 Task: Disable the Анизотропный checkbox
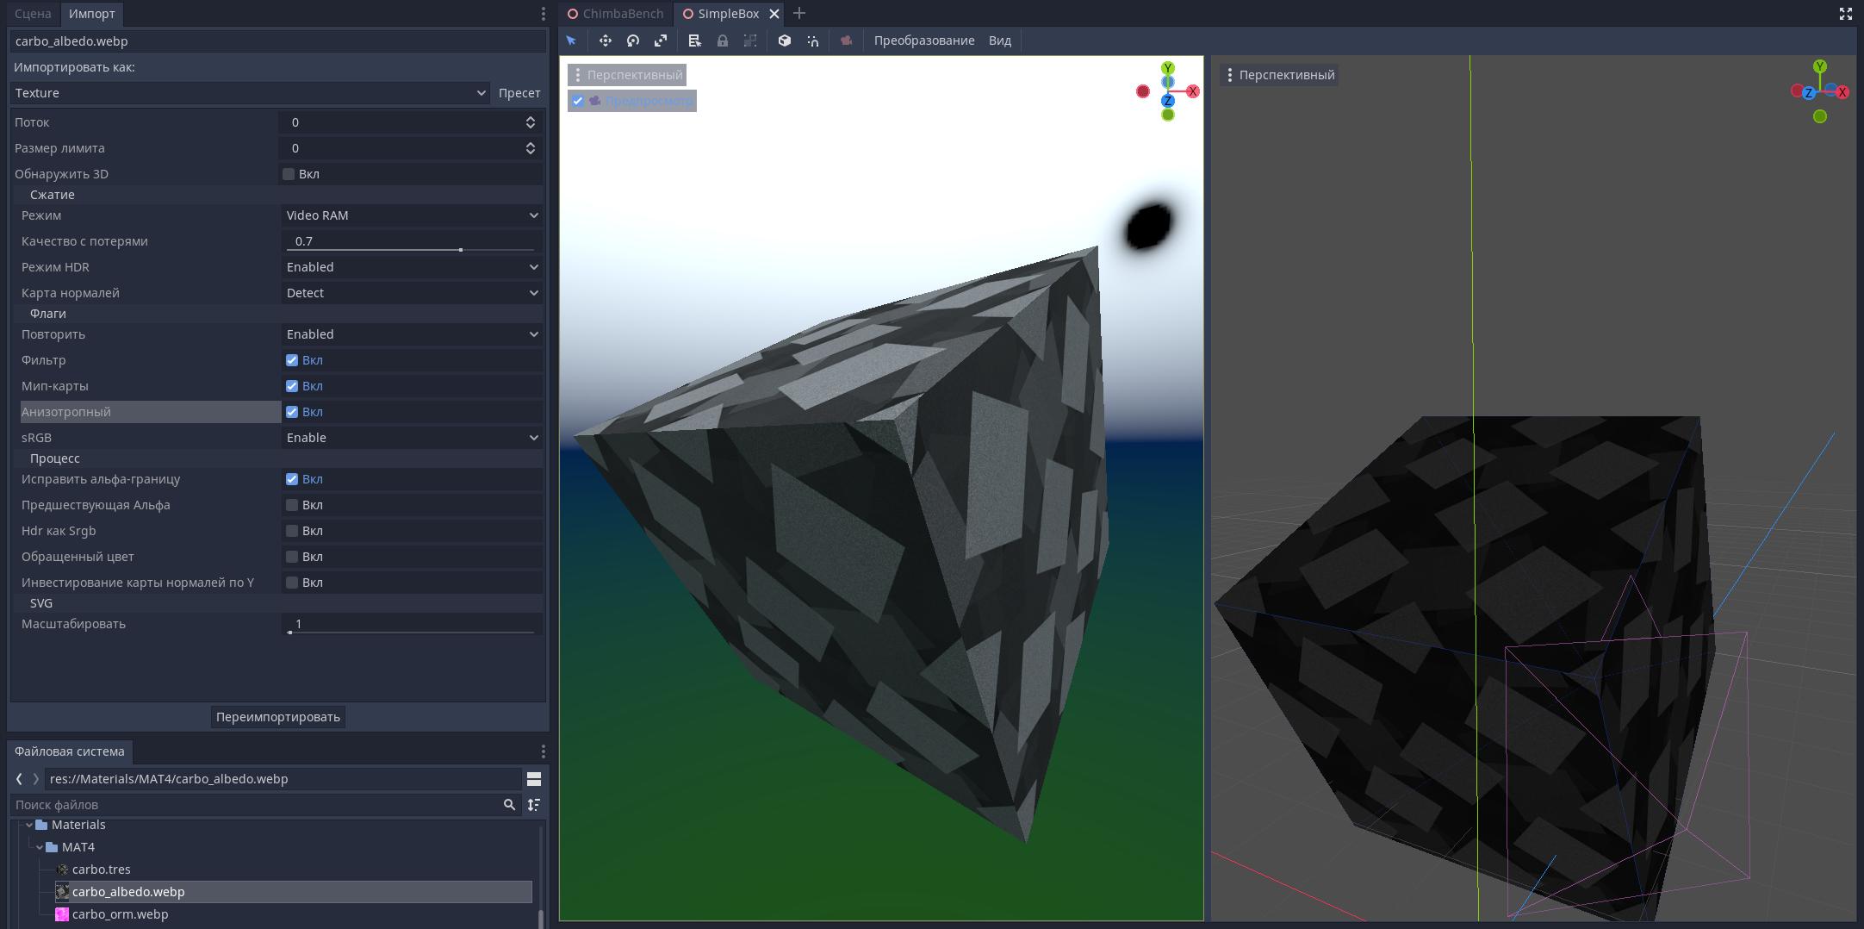(x=292, y=412)
